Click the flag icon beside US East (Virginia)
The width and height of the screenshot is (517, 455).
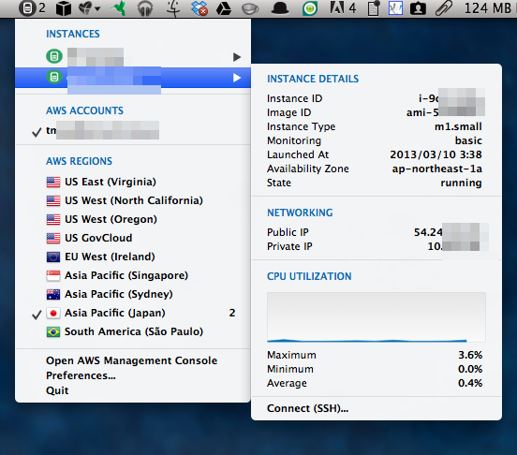point(53,182)
